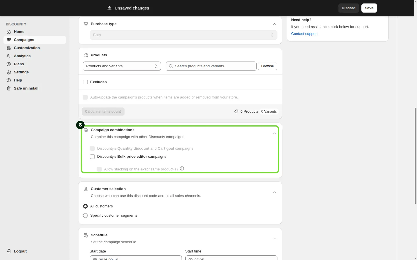Choose Specific customer segments radio option
The image size is (417, 260).
click(85, 216)
